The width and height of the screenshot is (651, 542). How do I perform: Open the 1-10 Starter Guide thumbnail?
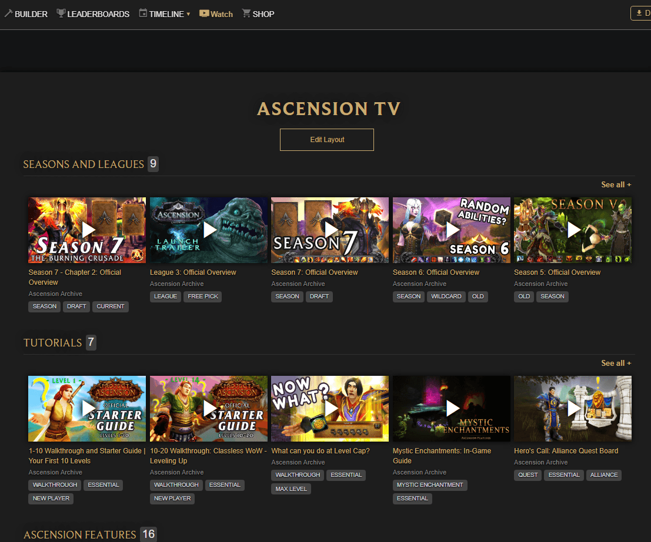(x=87, y=408)
